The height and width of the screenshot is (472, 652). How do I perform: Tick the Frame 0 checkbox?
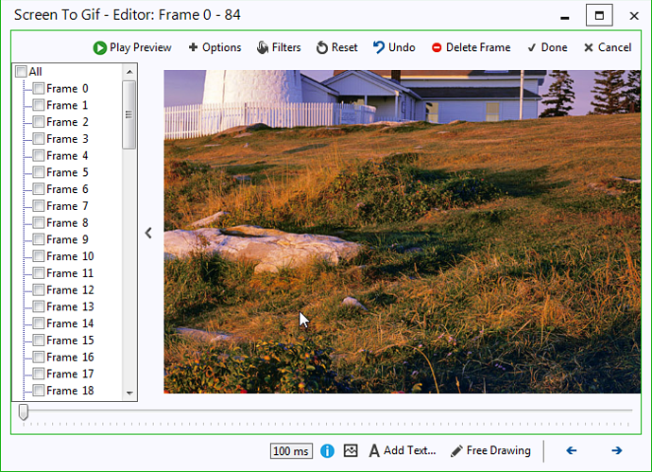[x=38, y=88]
